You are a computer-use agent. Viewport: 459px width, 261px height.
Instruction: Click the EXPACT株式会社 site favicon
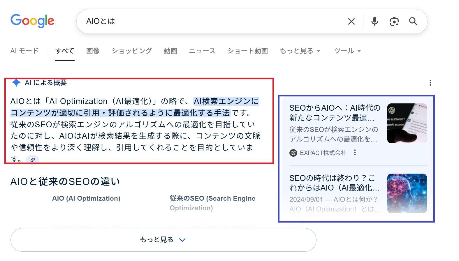pos(293,153)
